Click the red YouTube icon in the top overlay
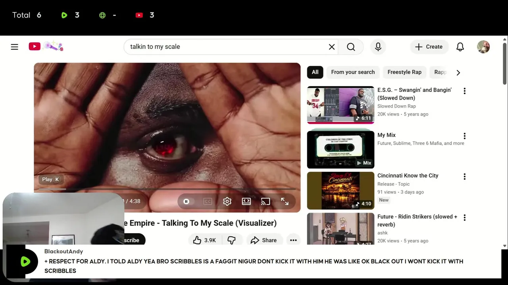The width and height of the screenshot is (508, 285). click(x=139, y=15)
